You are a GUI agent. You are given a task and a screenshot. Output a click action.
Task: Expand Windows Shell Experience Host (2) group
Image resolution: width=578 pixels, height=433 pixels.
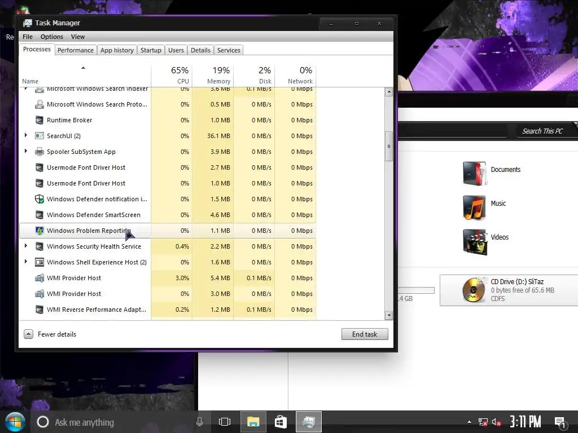coord(26,262)
